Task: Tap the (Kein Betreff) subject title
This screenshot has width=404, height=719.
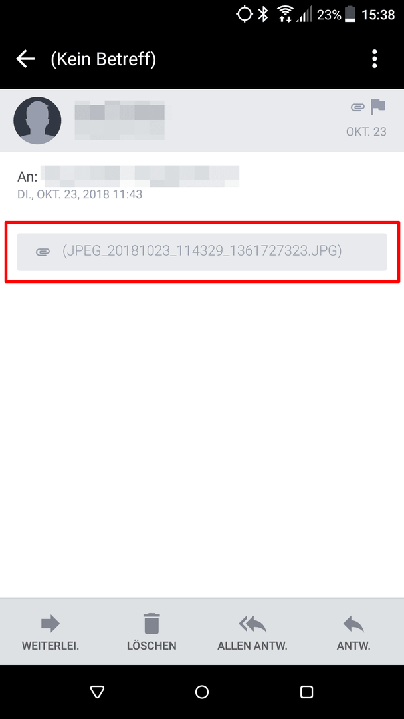Action: coord(104,59)
